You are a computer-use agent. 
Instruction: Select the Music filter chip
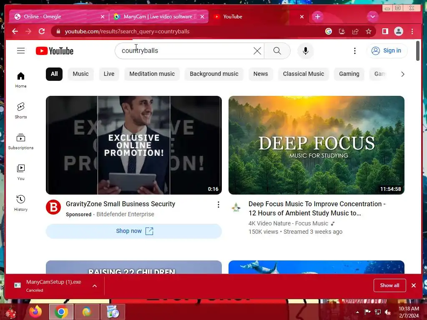(x=80, y=74)
